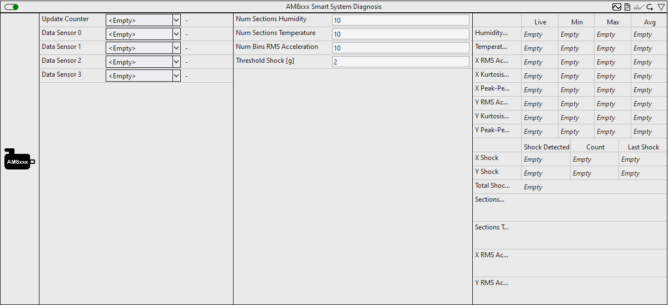The height and width of the screenshot is (305, 668).
Task: Click the Total Shoc... row label
Action: [x=492, y=186]
